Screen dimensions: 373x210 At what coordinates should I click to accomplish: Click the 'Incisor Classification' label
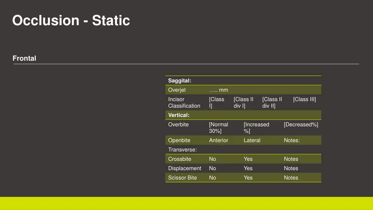(x=184, y=102)
